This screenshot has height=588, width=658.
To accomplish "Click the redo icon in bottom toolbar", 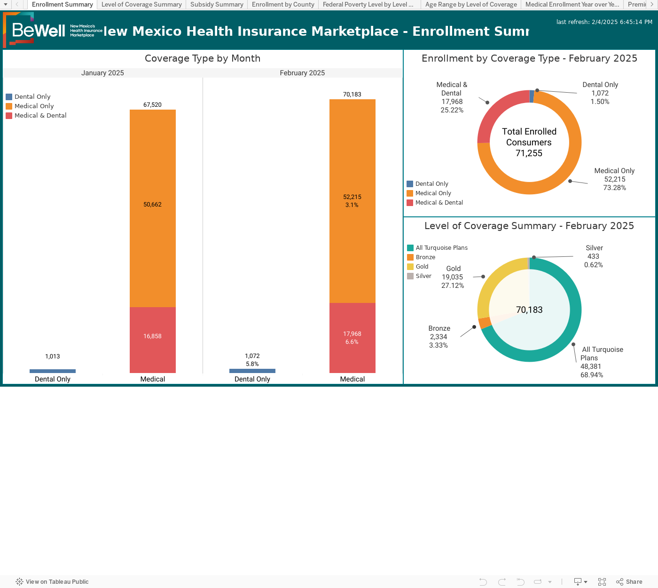I will pos(502,582).
